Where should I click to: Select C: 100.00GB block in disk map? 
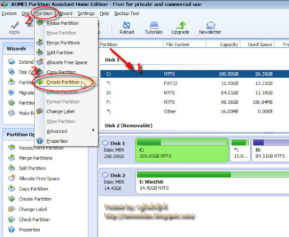pos(182,150)
